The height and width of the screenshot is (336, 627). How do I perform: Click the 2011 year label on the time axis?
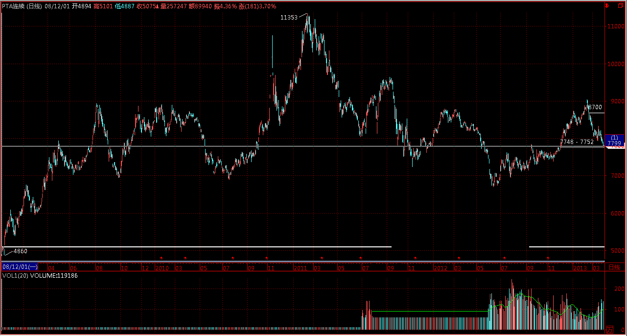click(300, 267)
